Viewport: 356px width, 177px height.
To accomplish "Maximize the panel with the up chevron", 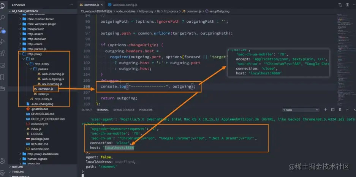I will coord(347,110).
